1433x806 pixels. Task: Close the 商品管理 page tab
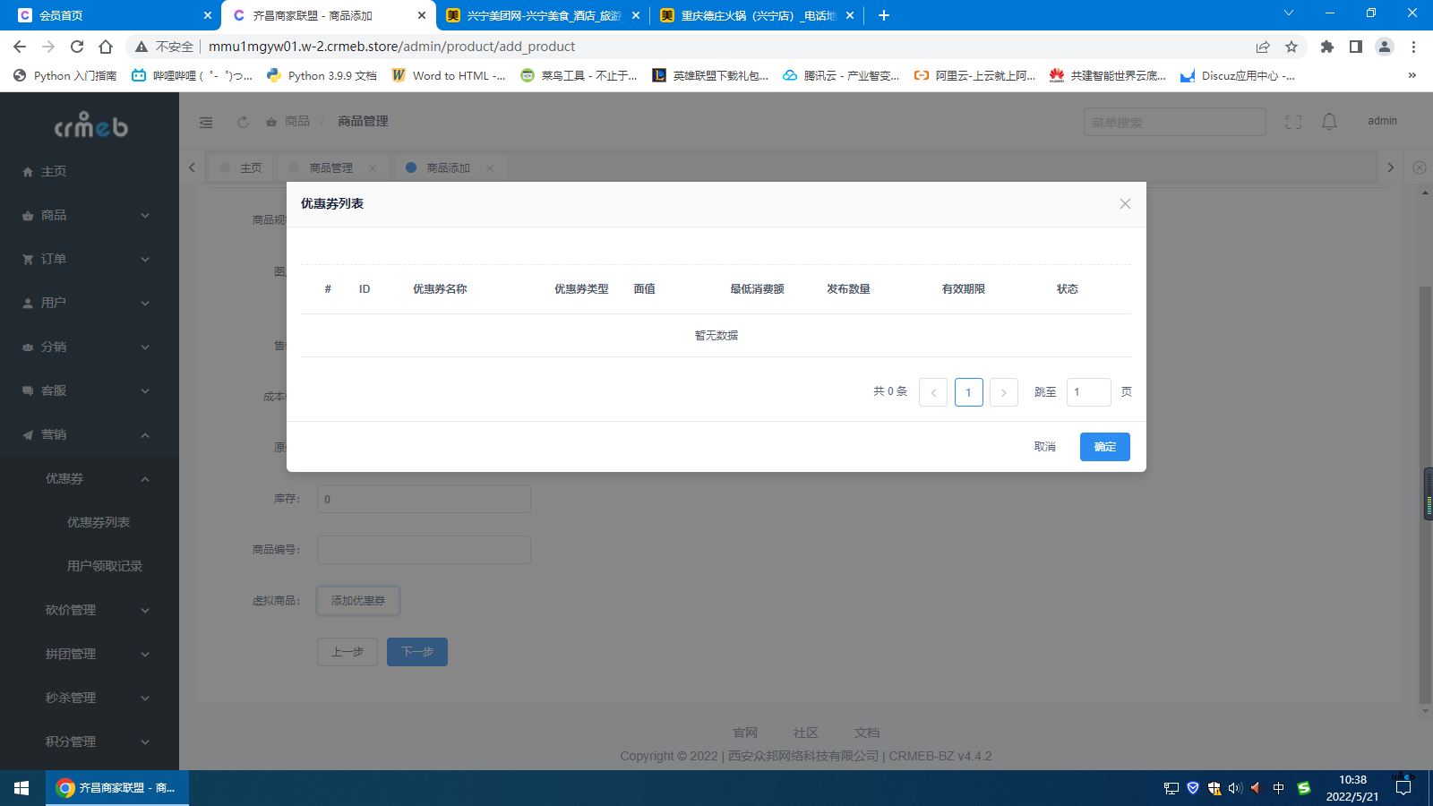(373, 168)
